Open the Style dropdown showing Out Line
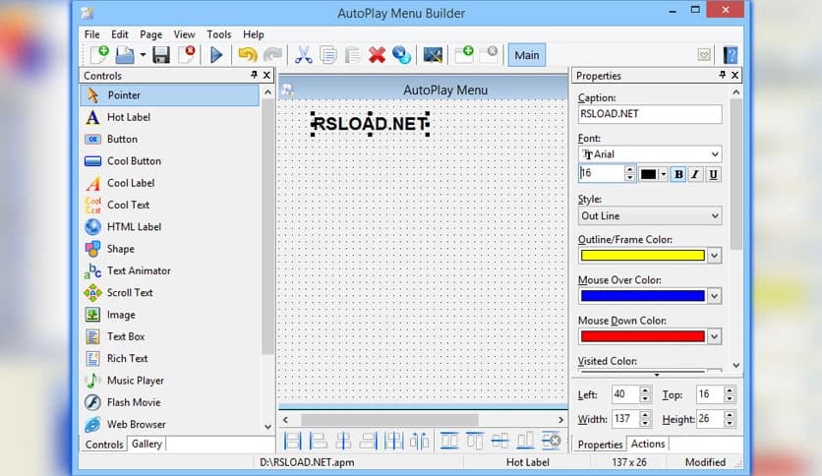 [715, 216]
